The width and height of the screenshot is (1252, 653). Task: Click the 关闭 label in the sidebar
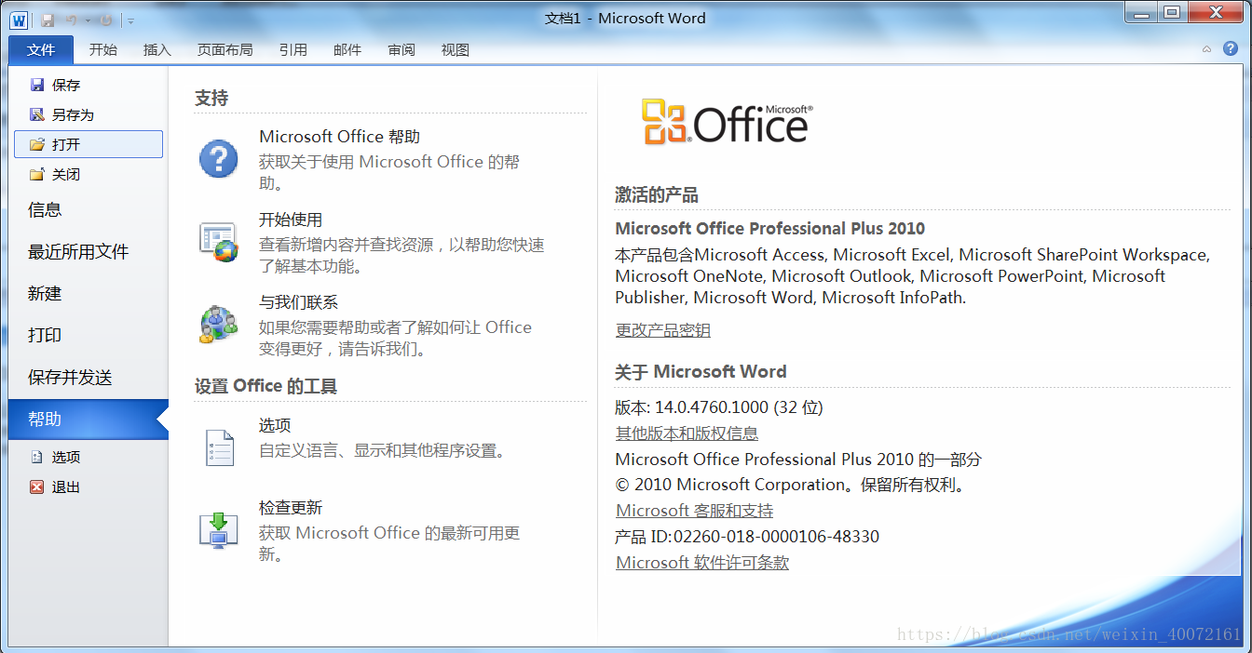point(66,174)
